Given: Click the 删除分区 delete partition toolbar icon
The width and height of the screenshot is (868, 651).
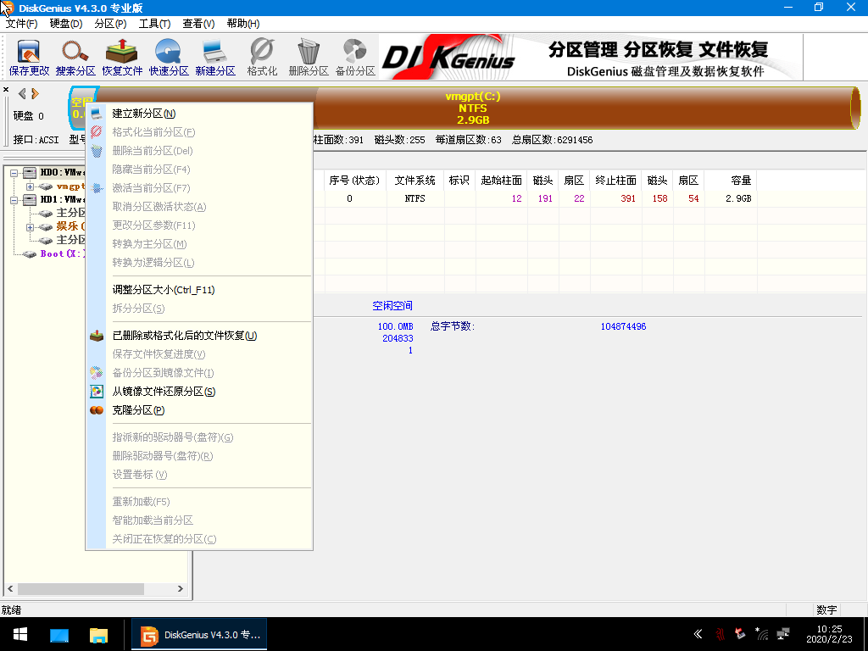Looking at the screenshot, I should coord(309,58).
